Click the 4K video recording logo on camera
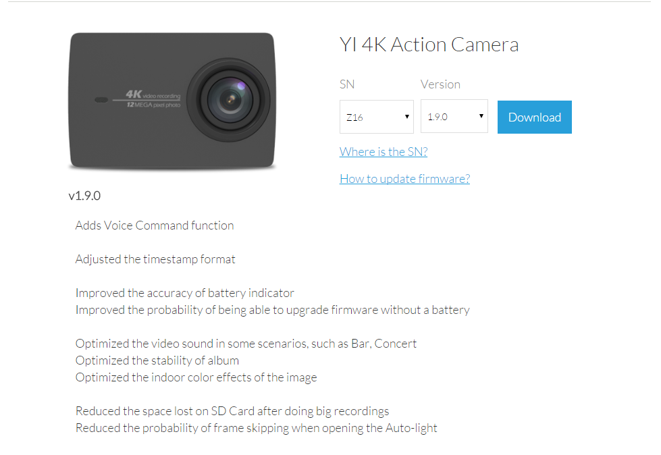 point(153,99)
